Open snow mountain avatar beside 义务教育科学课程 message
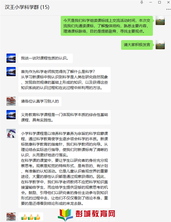This screenshot has height=222, width=171. click(x=11, y=115)
